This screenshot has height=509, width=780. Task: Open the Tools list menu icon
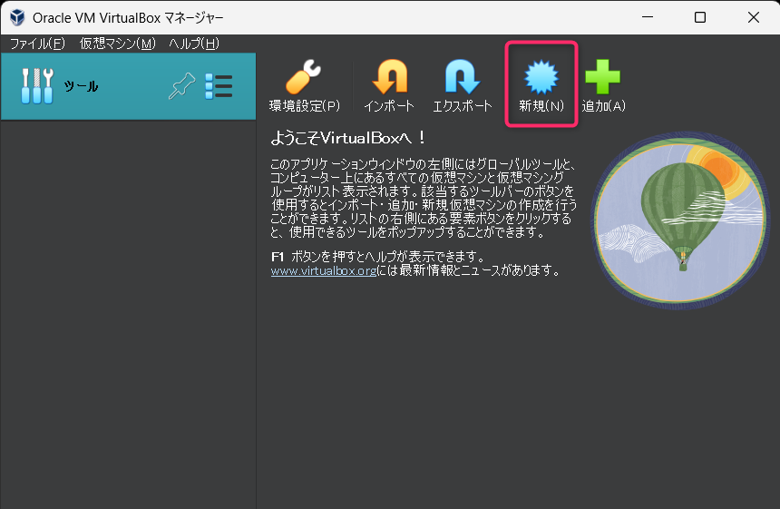219,86
